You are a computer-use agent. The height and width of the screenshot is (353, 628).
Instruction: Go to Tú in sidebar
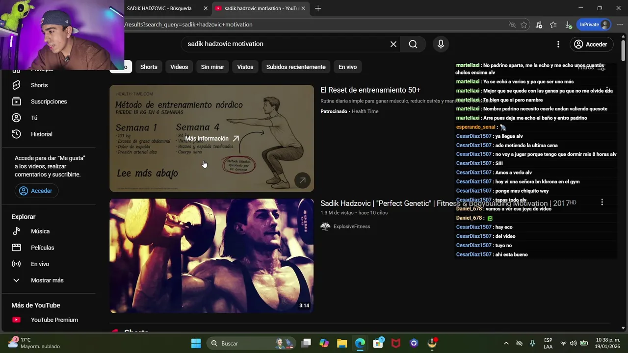(34, 118)
